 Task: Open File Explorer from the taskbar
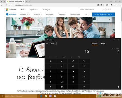46,96
